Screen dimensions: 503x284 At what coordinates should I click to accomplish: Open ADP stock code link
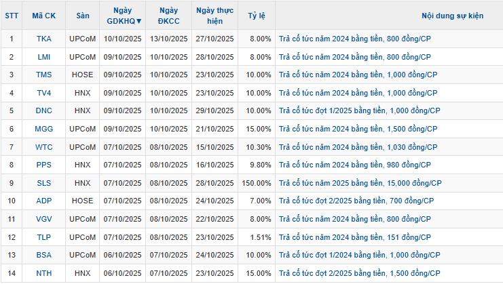click(43, 201)
